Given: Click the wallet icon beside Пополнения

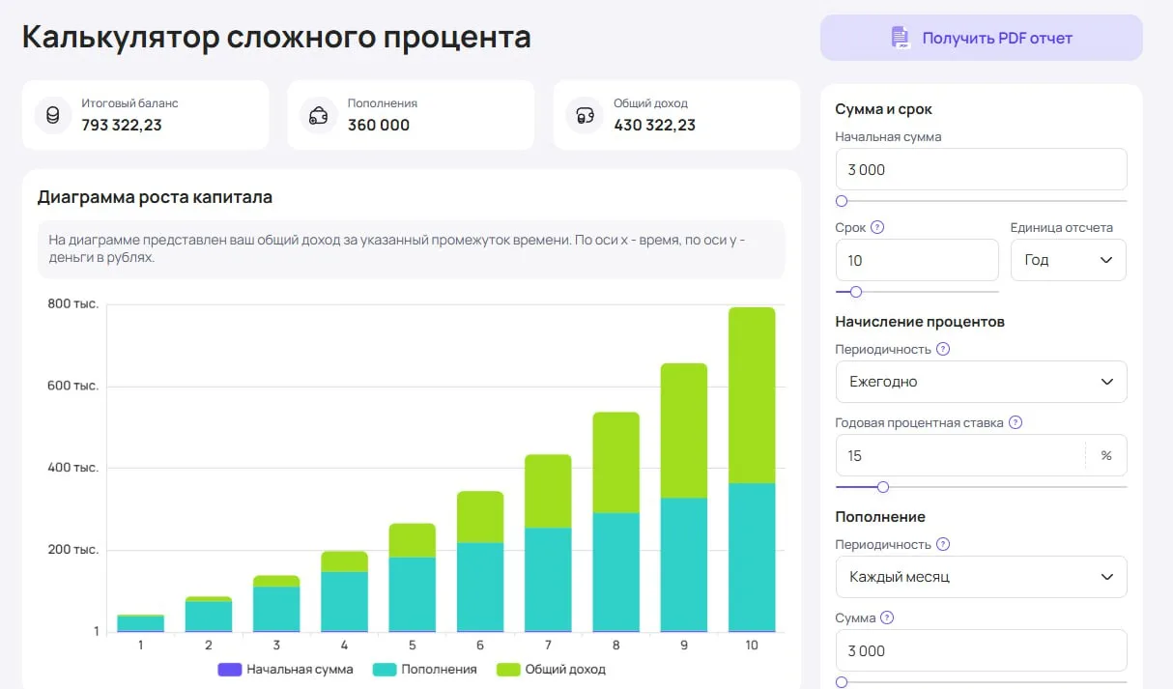Looking at the screenshot, I should (318, 115).
